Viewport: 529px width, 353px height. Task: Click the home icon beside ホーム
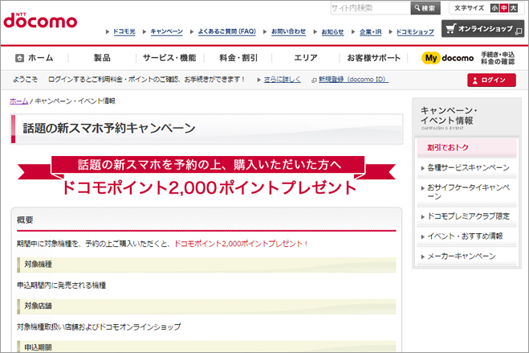(x=19, y=58)
